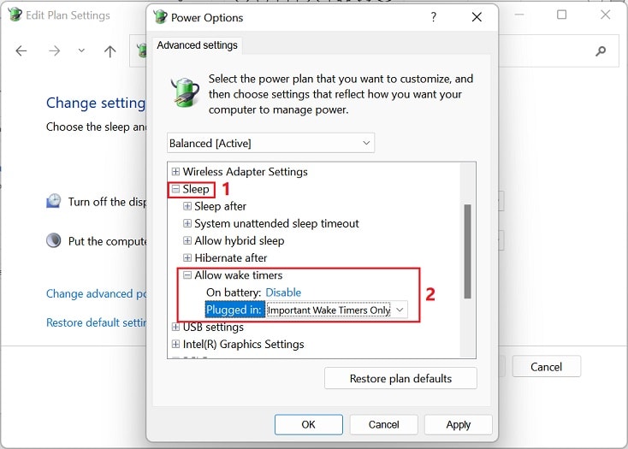Click the large battery plug icon
628x449 pixels.
(x=185, y=92)
